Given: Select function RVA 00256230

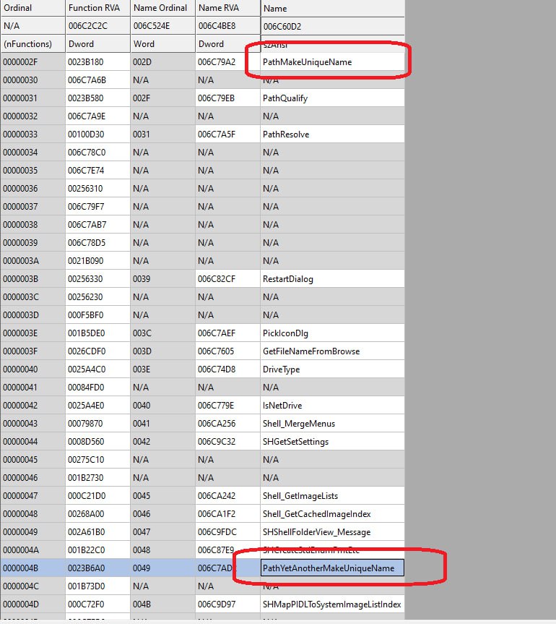Looking at the screenshot, I should (x=97, y=297).
